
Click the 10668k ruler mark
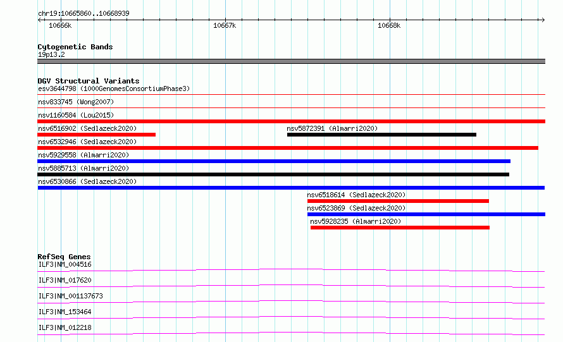point(389,25)
